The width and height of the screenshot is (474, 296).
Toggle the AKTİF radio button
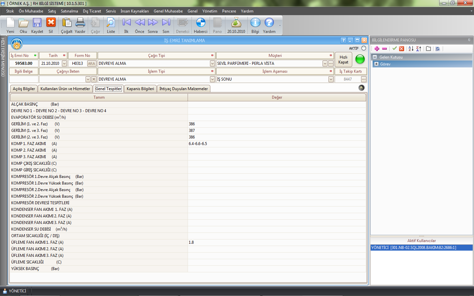(x=364, y=48)
